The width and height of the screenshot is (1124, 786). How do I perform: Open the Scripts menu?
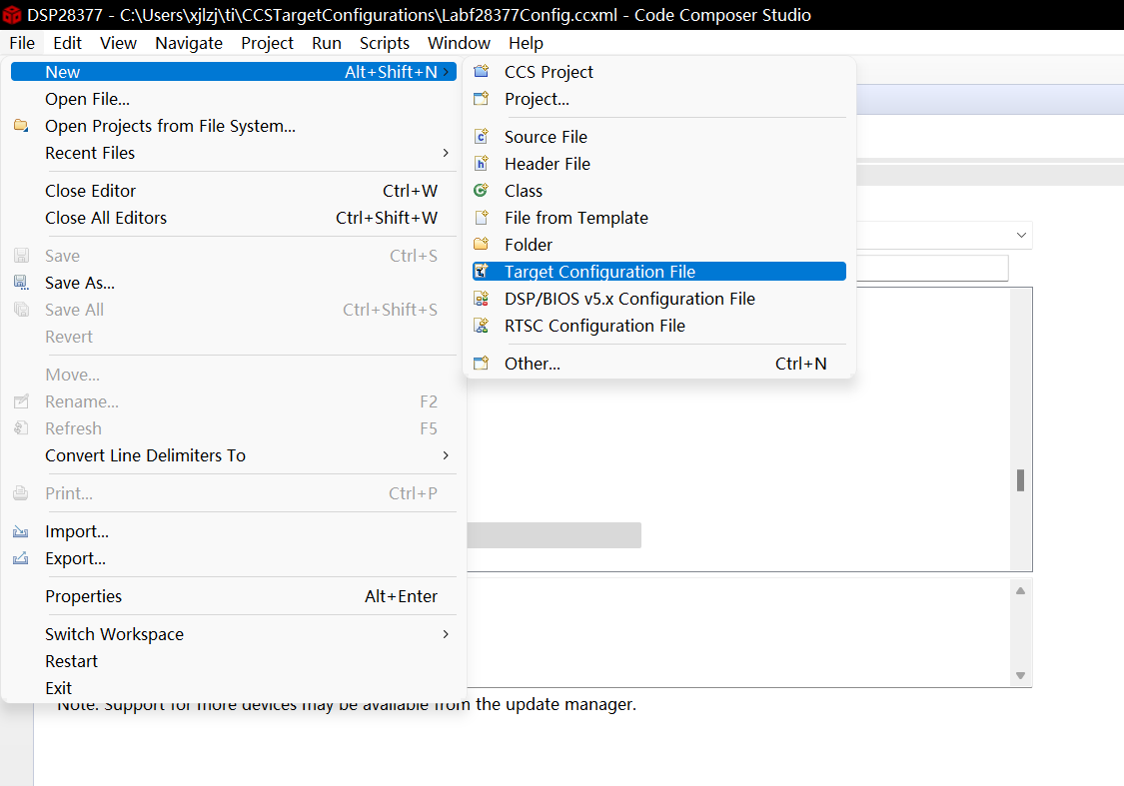coord(384,43)
